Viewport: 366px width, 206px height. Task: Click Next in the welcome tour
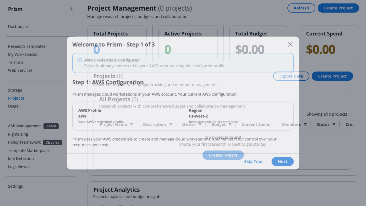click(x=283, y=161)
